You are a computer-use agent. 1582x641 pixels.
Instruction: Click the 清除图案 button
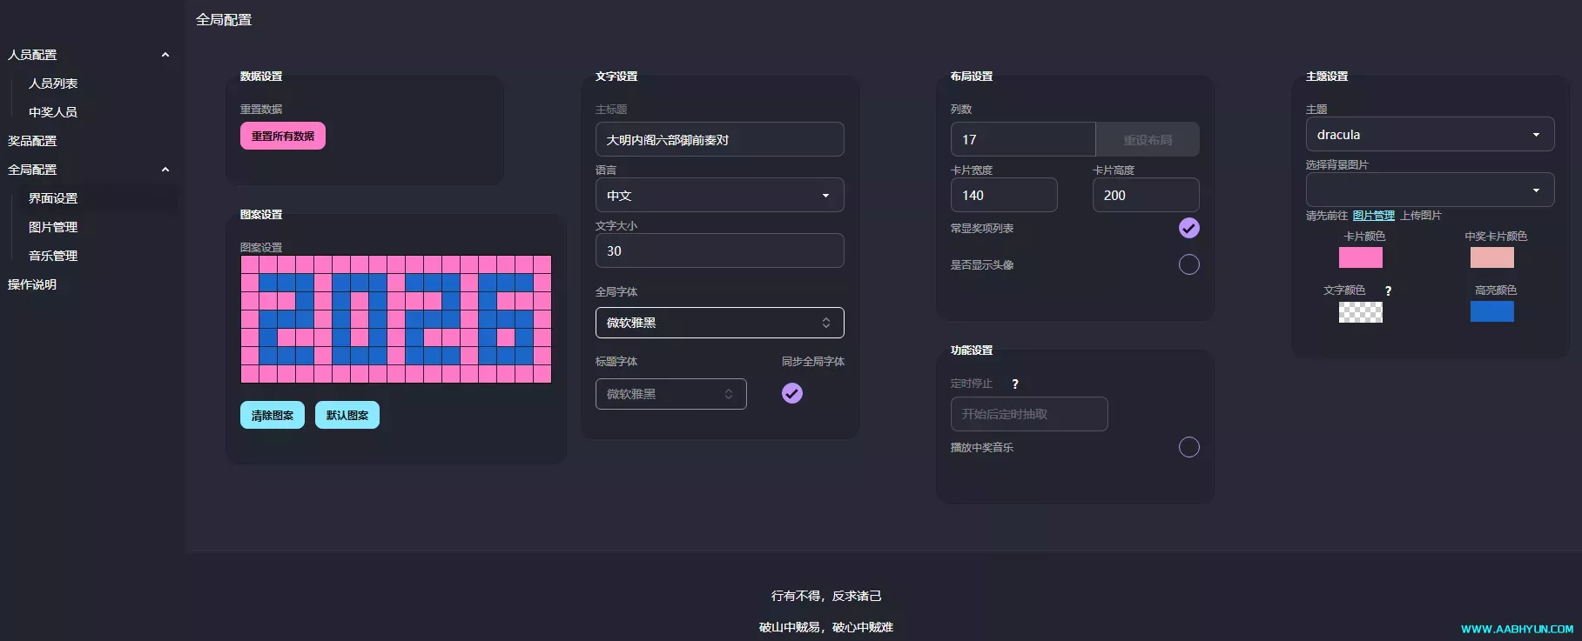click(272, 415)
